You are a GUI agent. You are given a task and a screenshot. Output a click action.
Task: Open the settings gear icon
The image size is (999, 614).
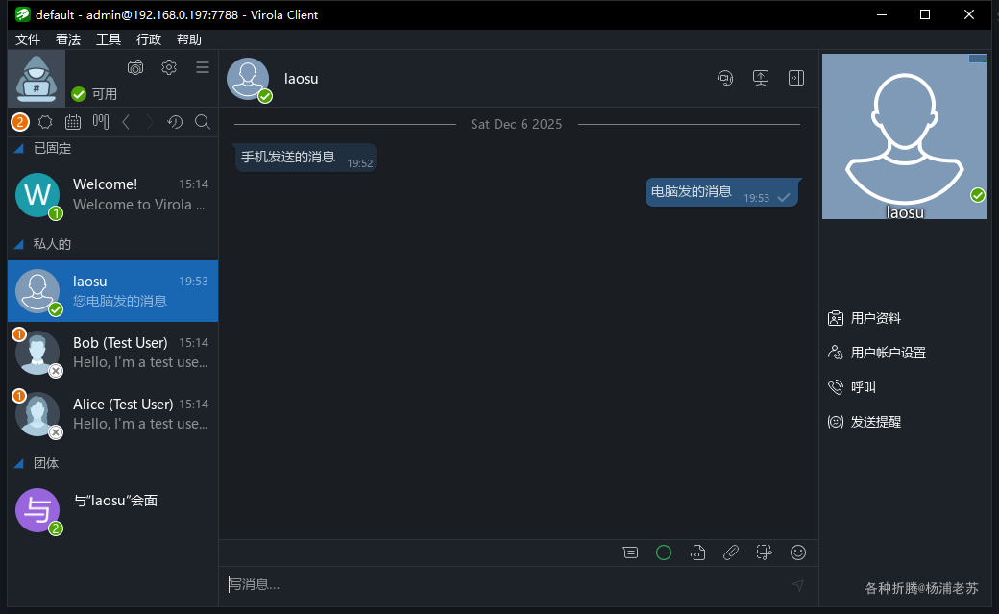tap(169, 67)
